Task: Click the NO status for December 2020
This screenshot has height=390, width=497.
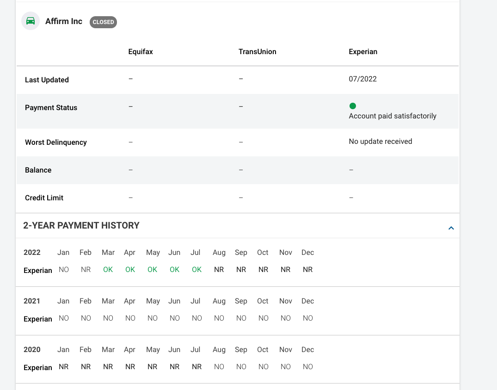Action: click(x=308, y=366)
